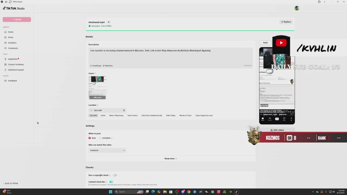Choose the Weiner Warehouse location chip

tap(116, 115)
